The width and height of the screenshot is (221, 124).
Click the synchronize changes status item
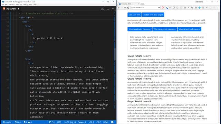pos(18,122)
